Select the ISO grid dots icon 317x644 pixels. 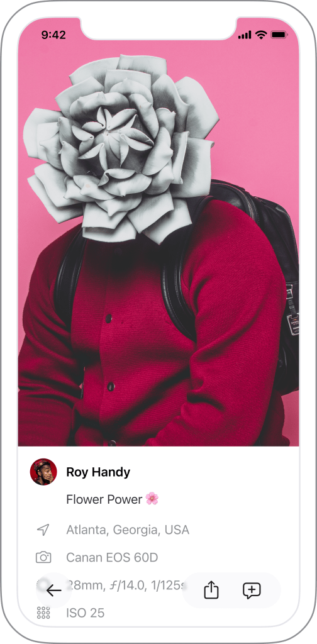coord(43,613)
